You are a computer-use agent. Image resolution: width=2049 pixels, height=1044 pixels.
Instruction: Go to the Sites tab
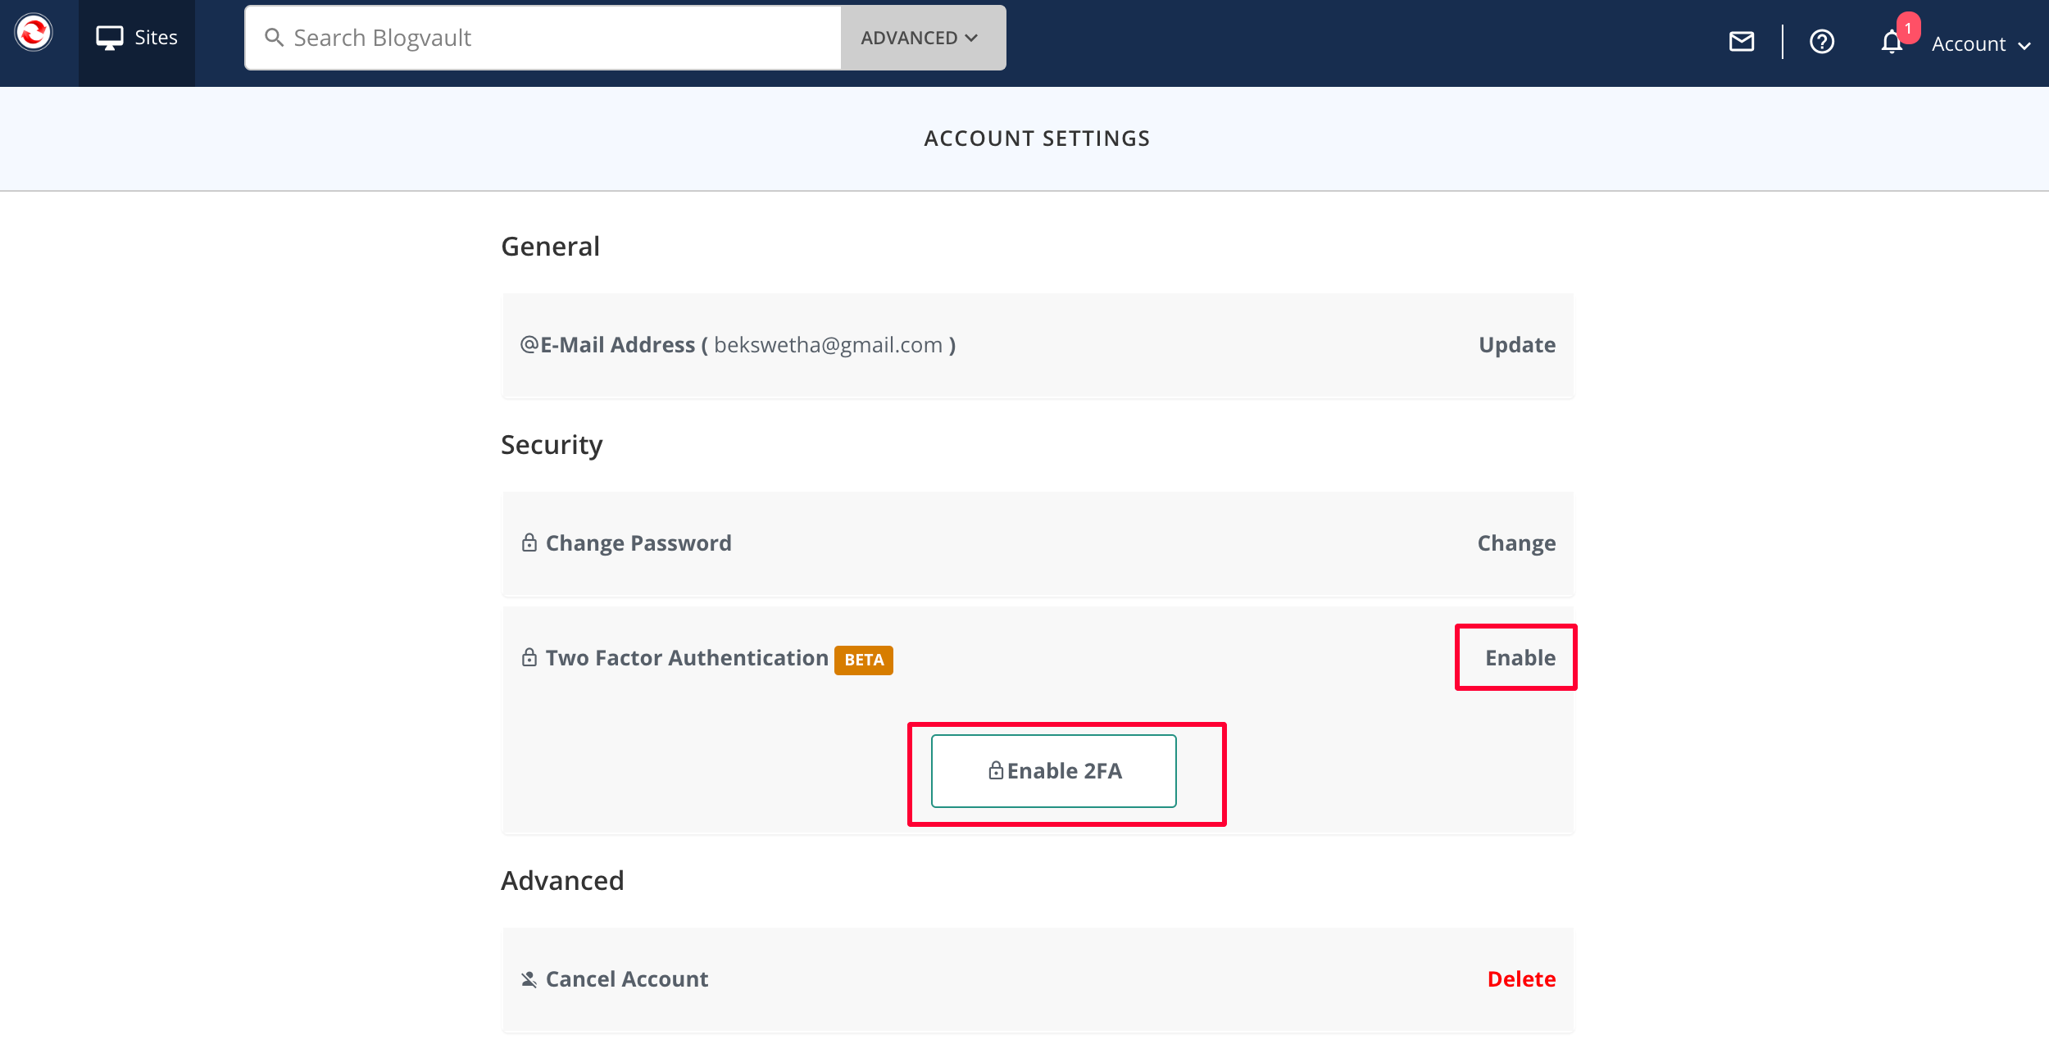137,38
